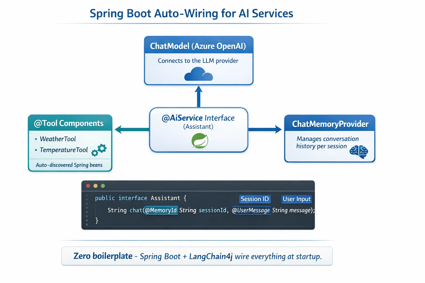The height and width of the screenshot is (283, 425).
Task: Click the 'Spring Boot Auto-Wiring for AI Services' title
Action: 191,13
